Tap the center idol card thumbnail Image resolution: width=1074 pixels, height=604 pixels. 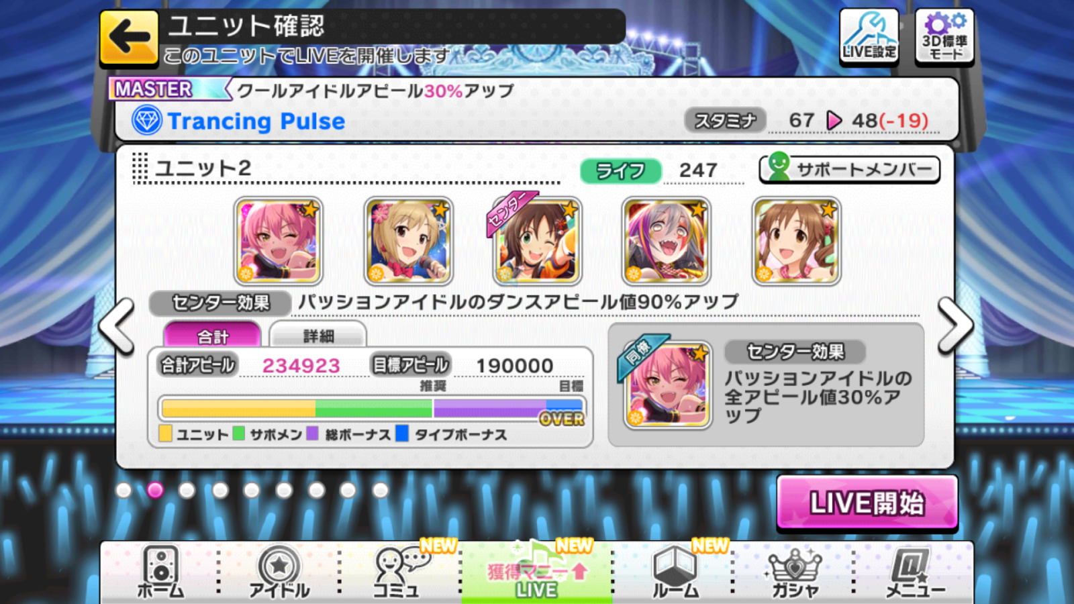coord(537,241)
